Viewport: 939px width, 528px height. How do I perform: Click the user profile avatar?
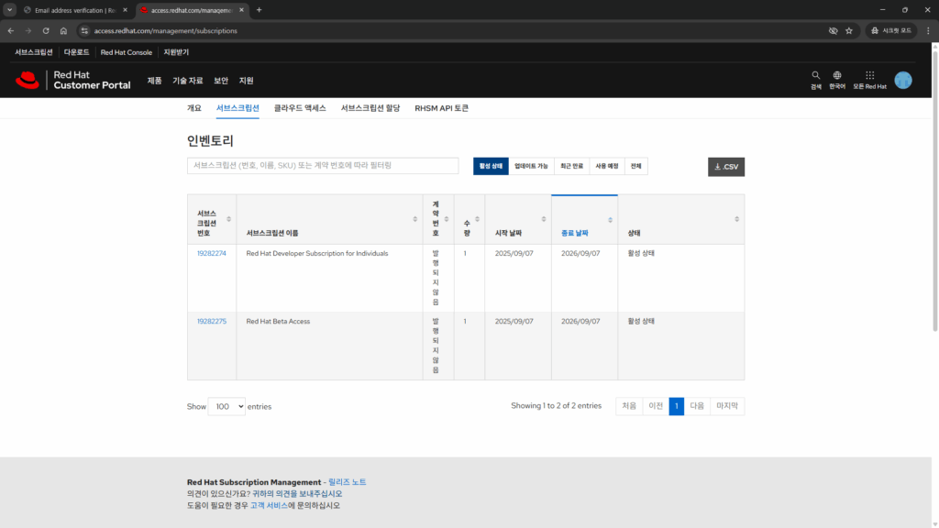coord(903,80)
